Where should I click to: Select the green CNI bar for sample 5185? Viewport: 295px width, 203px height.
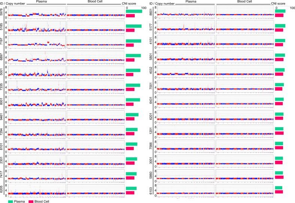(x=134, y=26)
